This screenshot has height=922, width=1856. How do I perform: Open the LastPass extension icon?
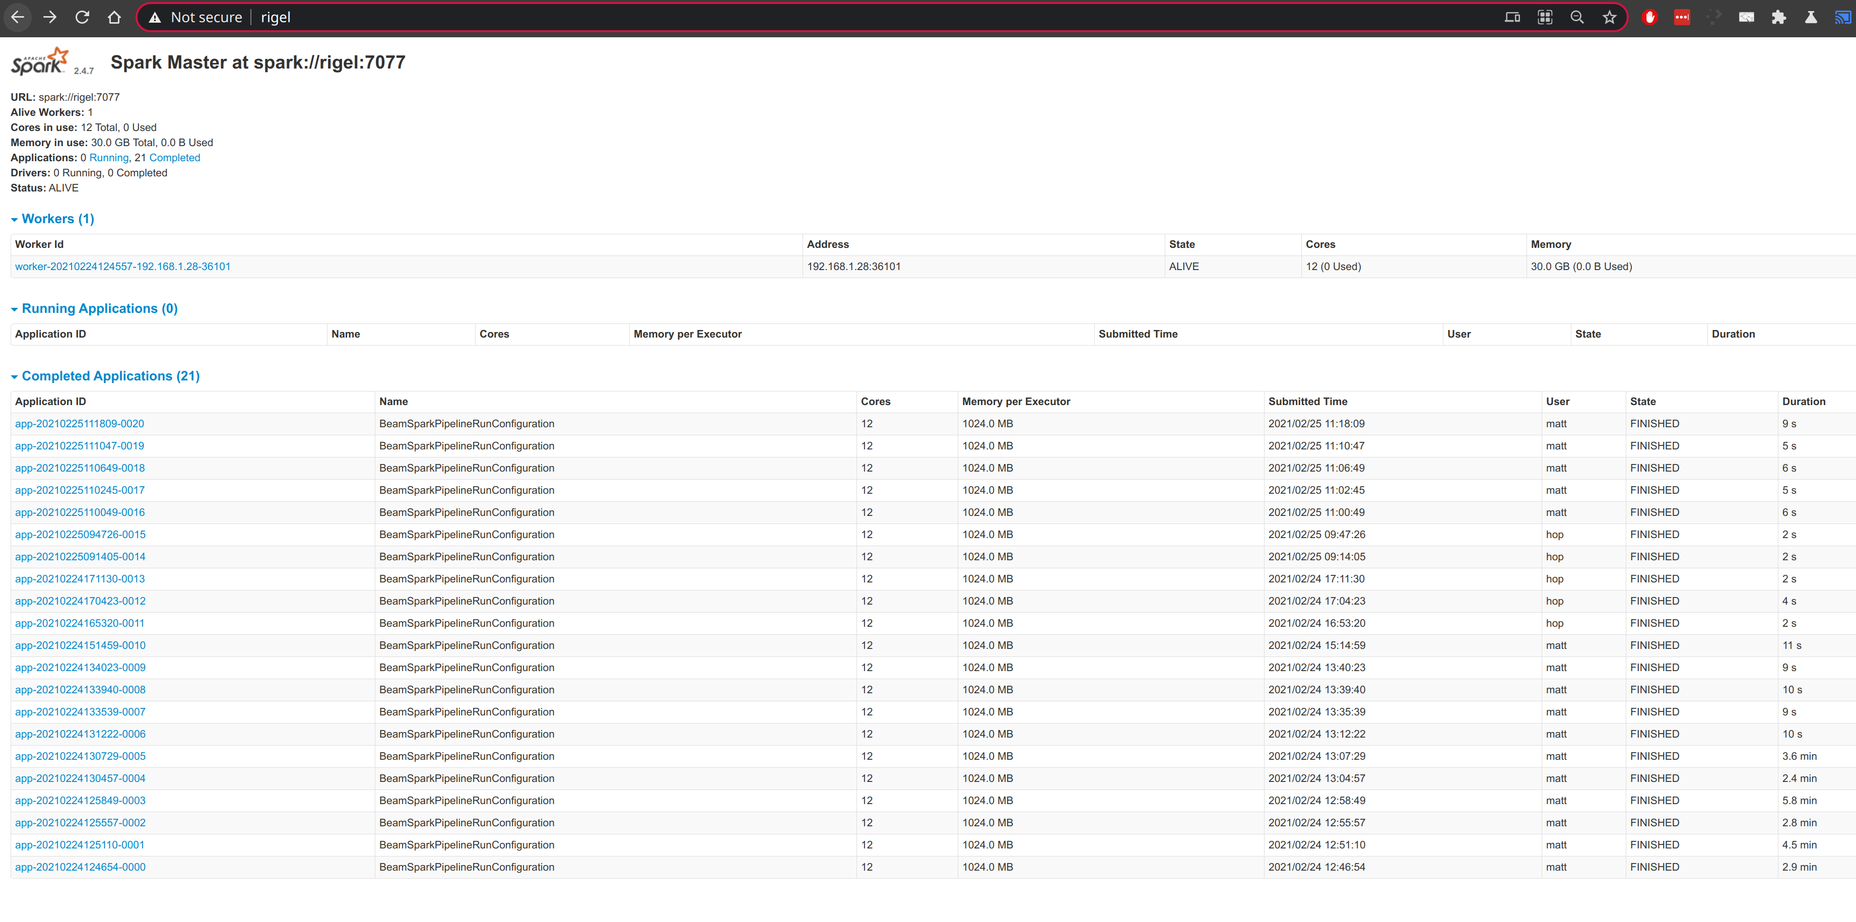pyautogui.click(x=1682, y=17)
